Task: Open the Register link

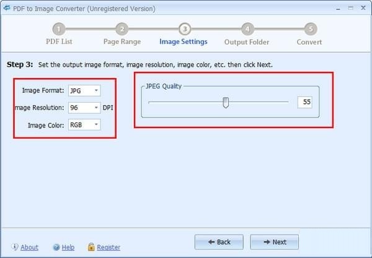Action: tap(108, 247)
